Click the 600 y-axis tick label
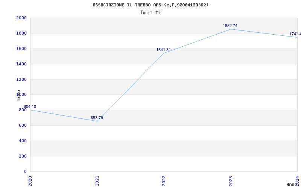Image resolution: width=301 pixels, height=188 pixels. (23, 126)
